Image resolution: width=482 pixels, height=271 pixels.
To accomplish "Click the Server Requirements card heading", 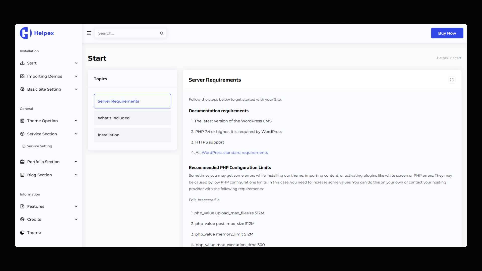I will tap(215, 80).
